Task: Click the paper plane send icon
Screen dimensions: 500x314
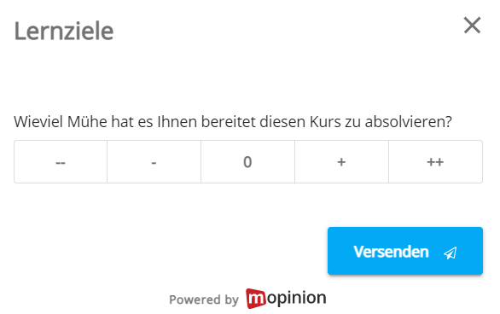Action: click(451, 253)
